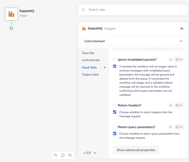Image resolution: width=189 pixels, height=162 pixels.
Task: Open help for Ignore invalidated params
Action: (x=171, y=60)
